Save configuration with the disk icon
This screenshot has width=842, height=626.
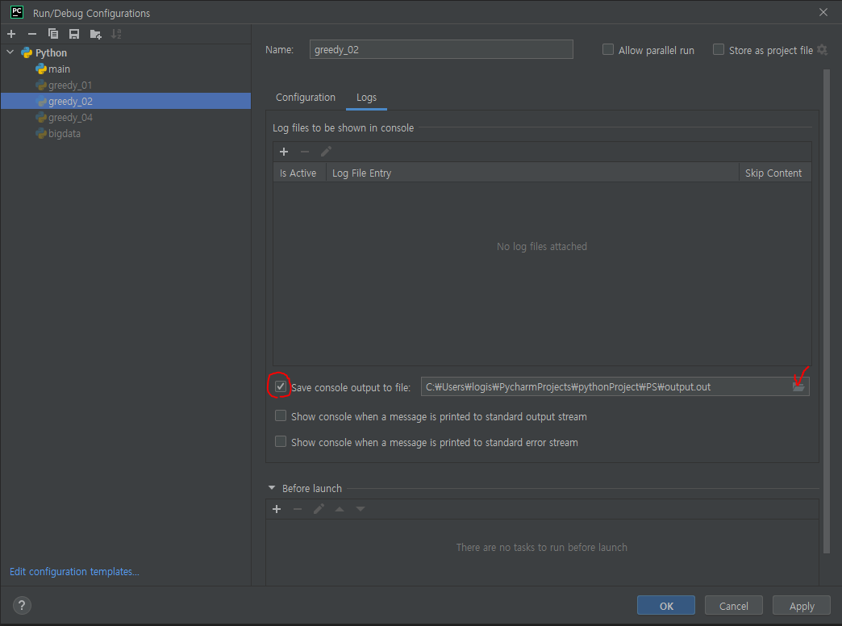pyautogui.click(x=74, y=35)
